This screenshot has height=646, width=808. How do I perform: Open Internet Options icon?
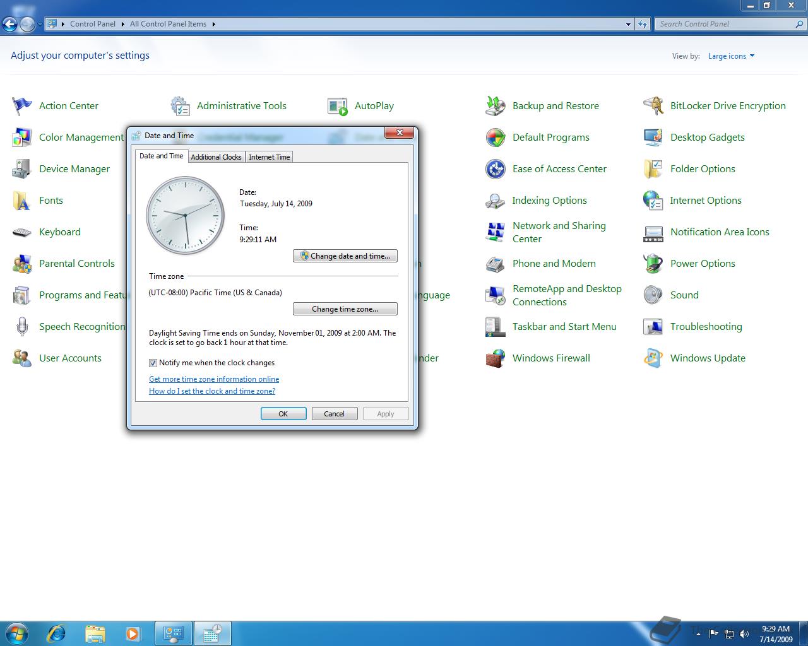tap(653, 200)
